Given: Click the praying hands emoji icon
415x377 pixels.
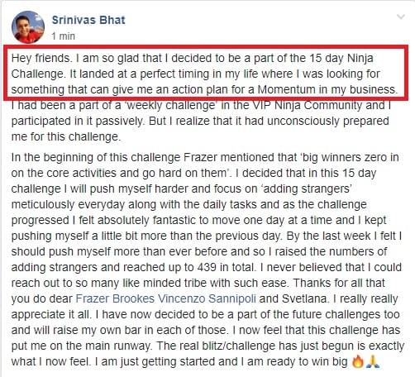Looking at the screenshot, I should (x=373, y=361).
